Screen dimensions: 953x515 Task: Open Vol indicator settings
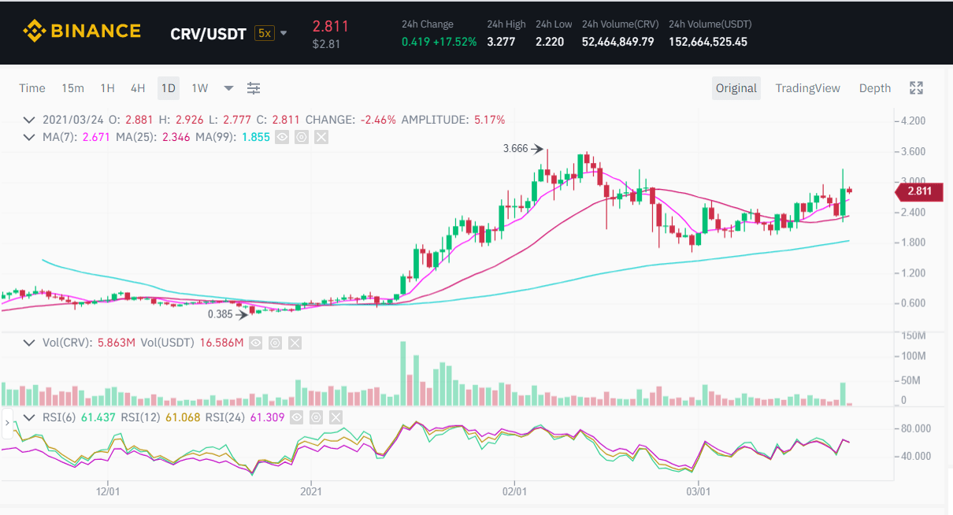pyautogui.click(x=275, y=343)
